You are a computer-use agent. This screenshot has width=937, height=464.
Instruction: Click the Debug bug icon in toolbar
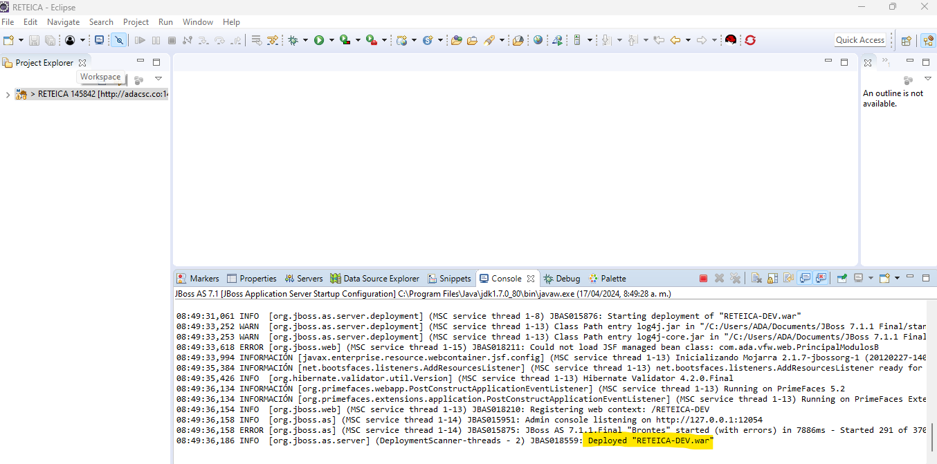click(293, 40)
